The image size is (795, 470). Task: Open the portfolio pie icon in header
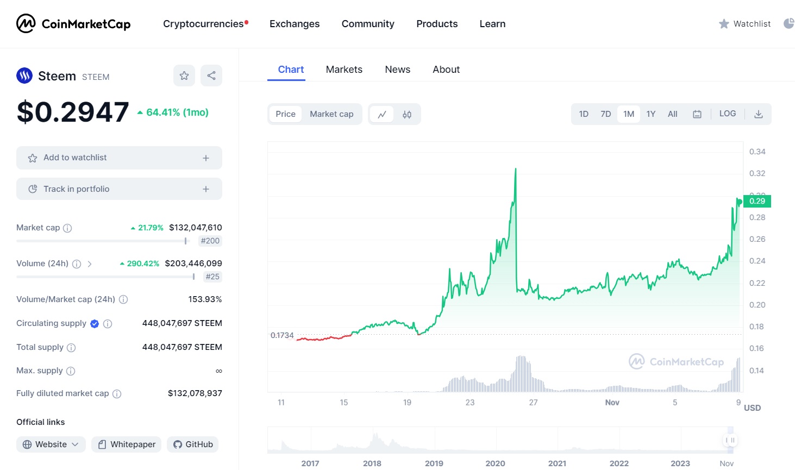pos(789,23)
